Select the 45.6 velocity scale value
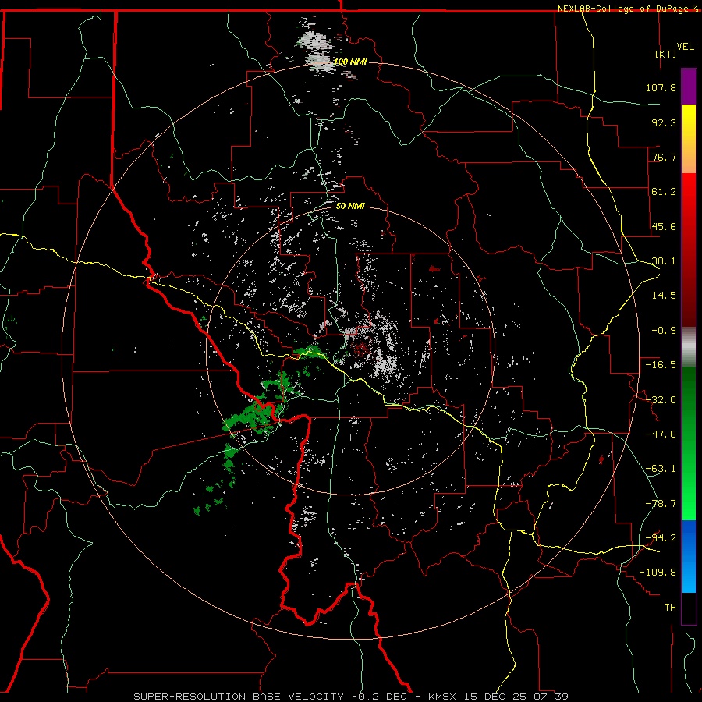Screen dimensions: 702x702 tap(664, 226)
